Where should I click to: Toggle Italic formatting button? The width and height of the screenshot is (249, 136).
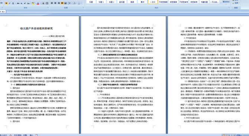[x=10, y=3]
